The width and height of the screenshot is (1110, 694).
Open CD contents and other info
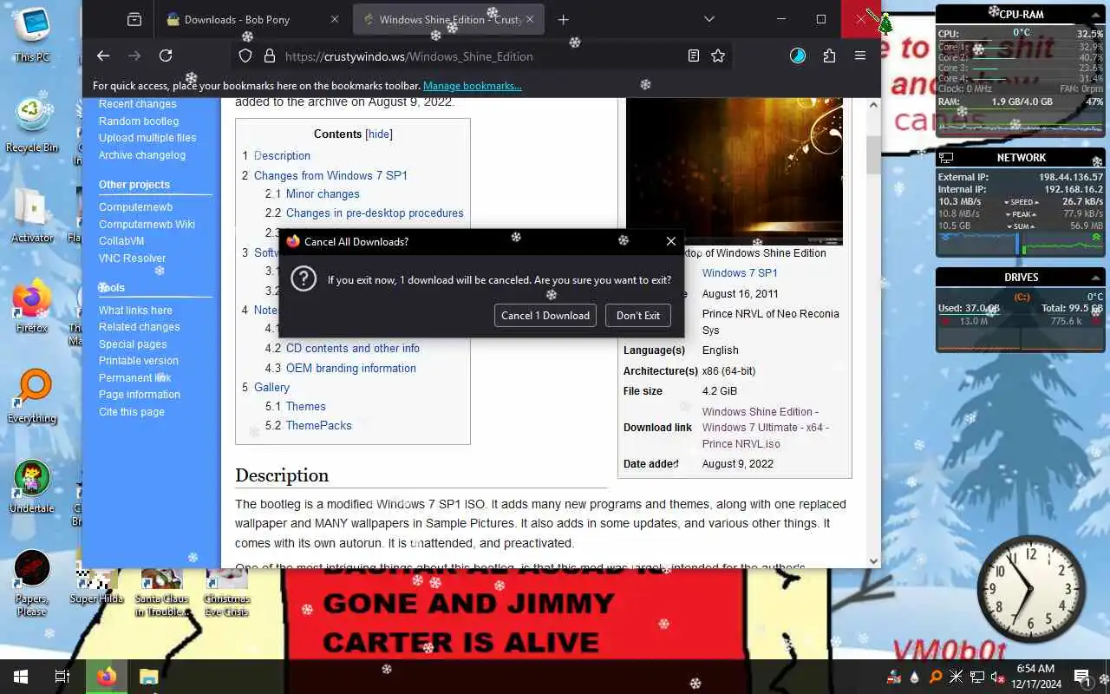coord(353,348)
